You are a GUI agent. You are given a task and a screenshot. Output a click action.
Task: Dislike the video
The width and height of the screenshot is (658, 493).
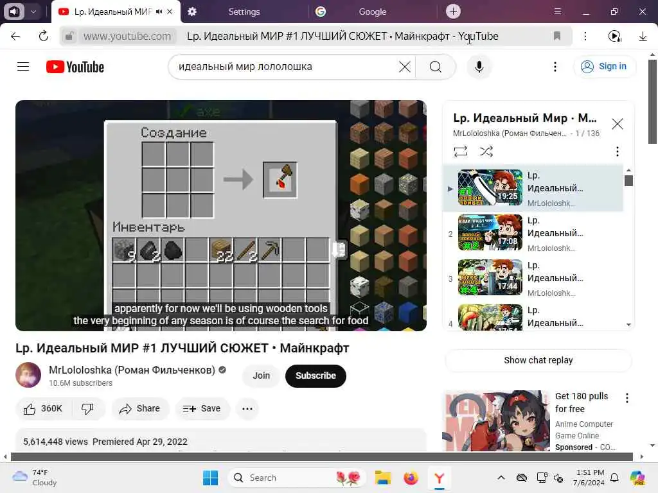pos(87,408)
